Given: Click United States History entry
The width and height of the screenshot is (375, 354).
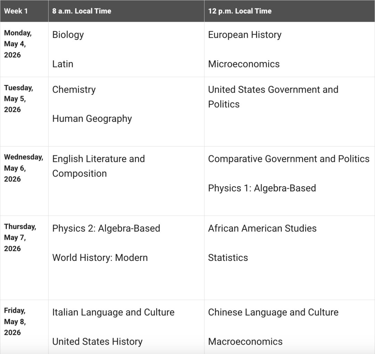Looking at the screenshot, I should pos(97,341).
